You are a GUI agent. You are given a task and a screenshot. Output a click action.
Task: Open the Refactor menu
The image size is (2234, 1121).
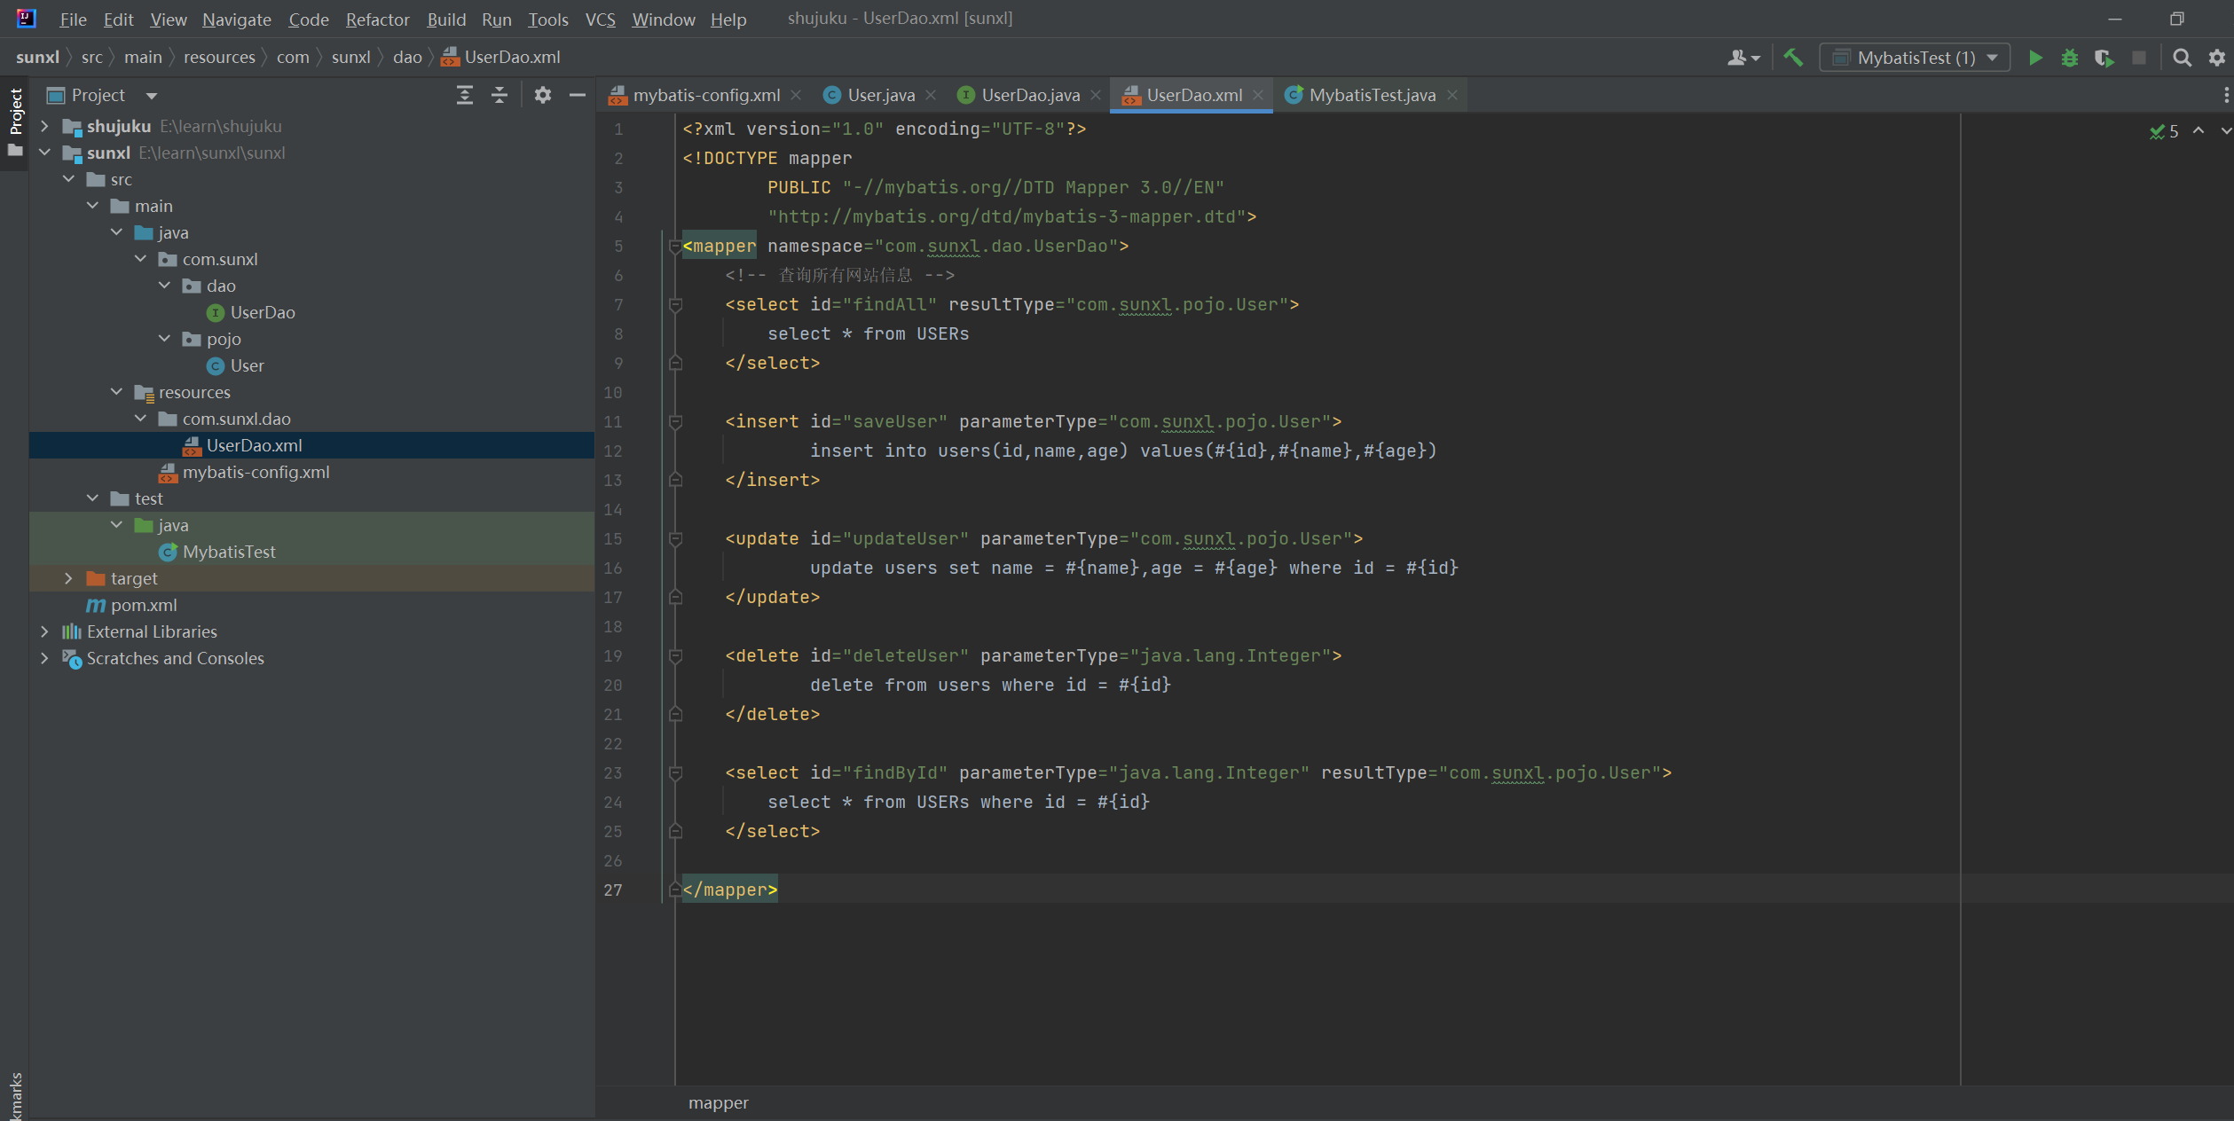coord(377,19)
